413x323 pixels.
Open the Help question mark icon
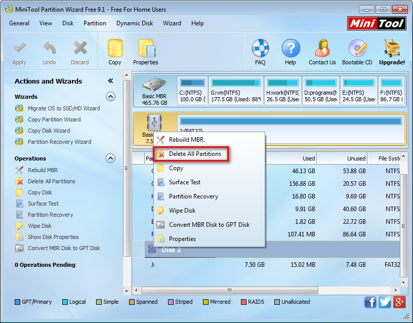[x=291, y=48]
